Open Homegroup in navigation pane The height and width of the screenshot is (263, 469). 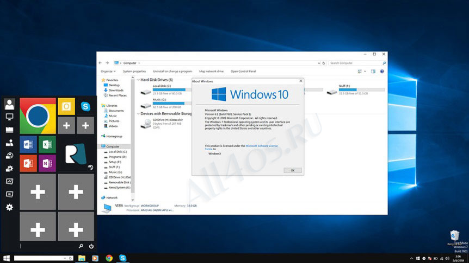point(114,136)
